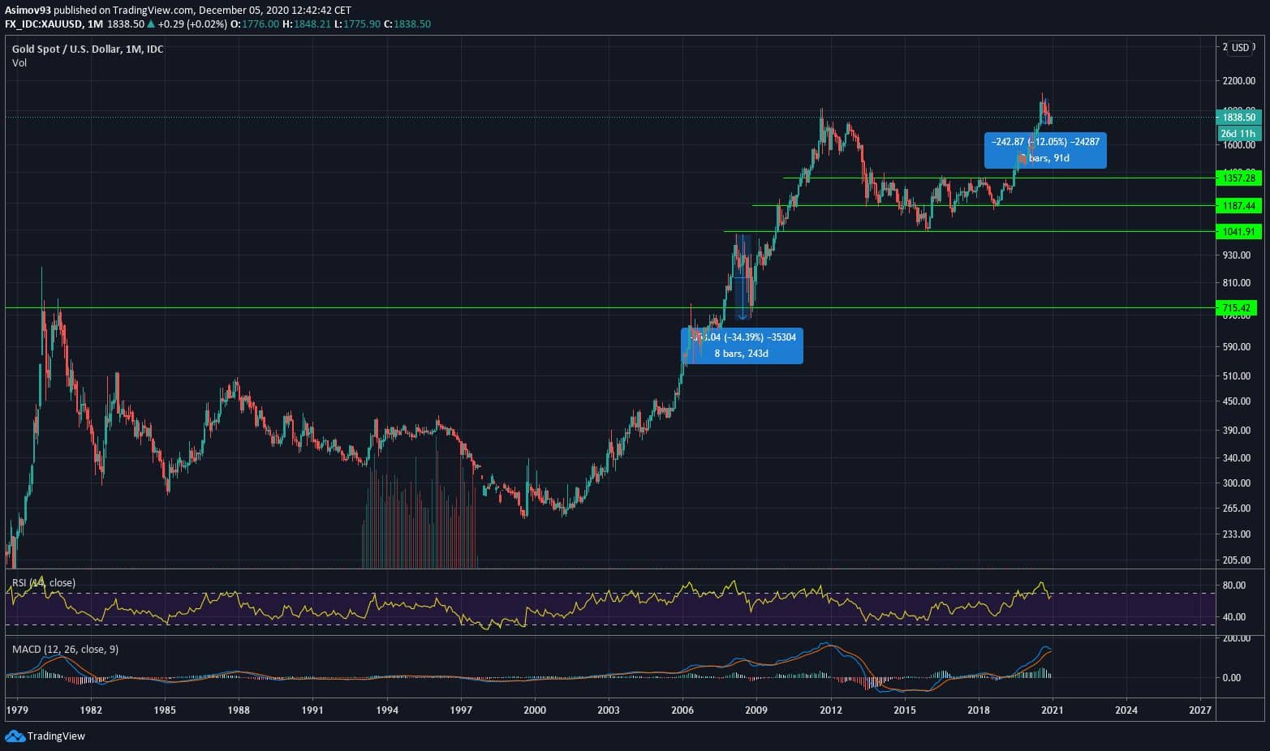Click the H:1848.21 high value

(x=308, y=24)
